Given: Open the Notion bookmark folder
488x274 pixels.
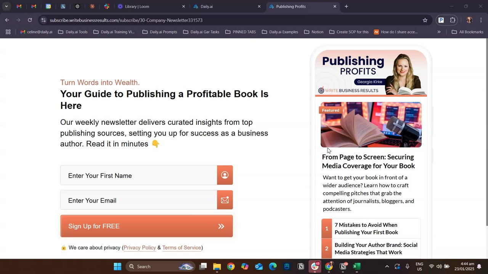Looking at the screenshot, I should (x=314, y=32).
